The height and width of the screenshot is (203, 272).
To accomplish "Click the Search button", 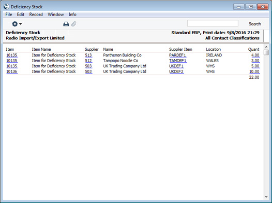I will point(254,24).
